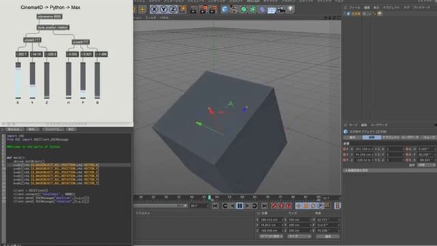Viewport: 437px width, 246px height.
Task: Open the Object Manager first (File) menu
Action: [x=355, y=8]
